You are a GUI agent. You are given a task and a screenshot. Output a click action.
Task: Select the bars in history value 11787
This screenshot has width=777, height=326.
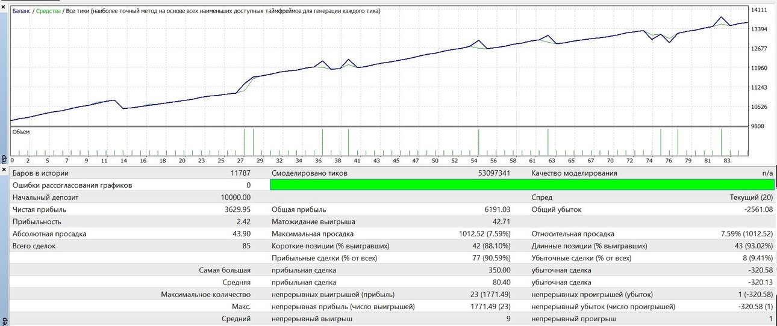[240, 173]
